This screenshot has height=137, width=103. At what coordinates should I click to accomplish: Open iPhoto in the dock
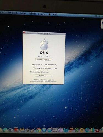coord(22,130)
